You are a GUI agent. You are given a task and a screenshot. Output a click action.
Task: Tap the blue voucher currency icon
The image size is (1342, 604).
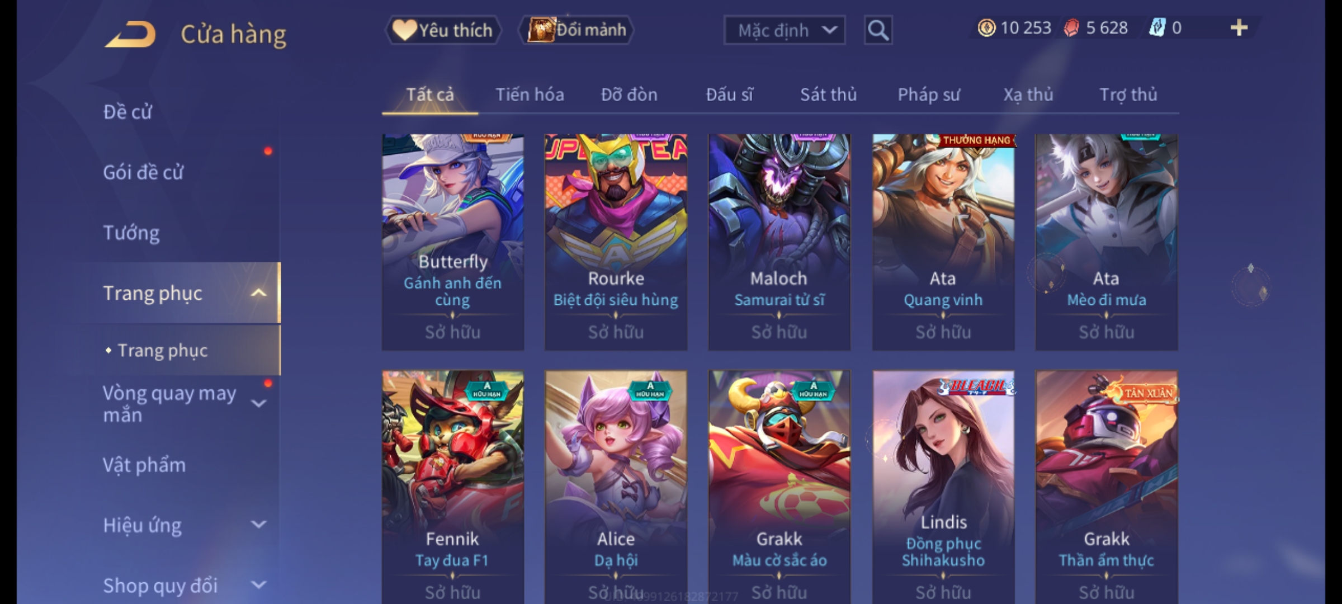pos(1156,28)
